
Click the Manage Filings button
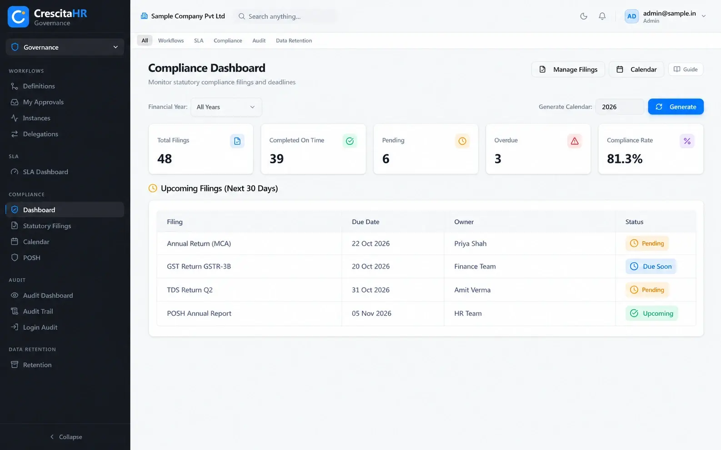[x=568, y=69]
